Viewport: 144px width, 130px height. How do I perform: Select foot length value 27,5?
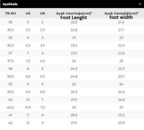[x=74, y=123]
